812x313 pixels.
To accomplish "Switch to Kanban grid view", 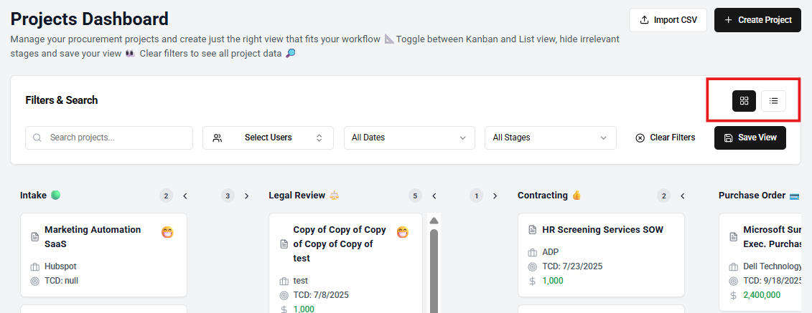I will pos(744,101).
